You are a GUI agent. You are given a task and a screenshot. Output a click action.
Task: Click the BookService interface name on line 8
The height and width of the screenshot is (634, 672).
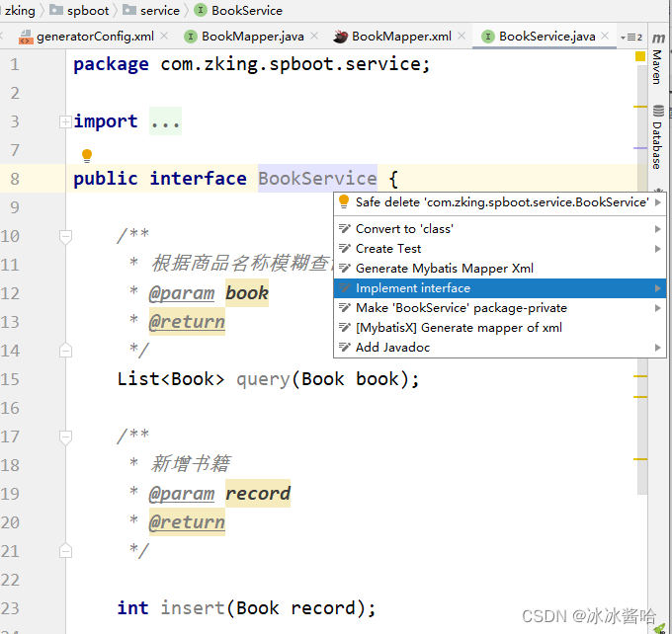pyautogui.click(x=317, y=178)
